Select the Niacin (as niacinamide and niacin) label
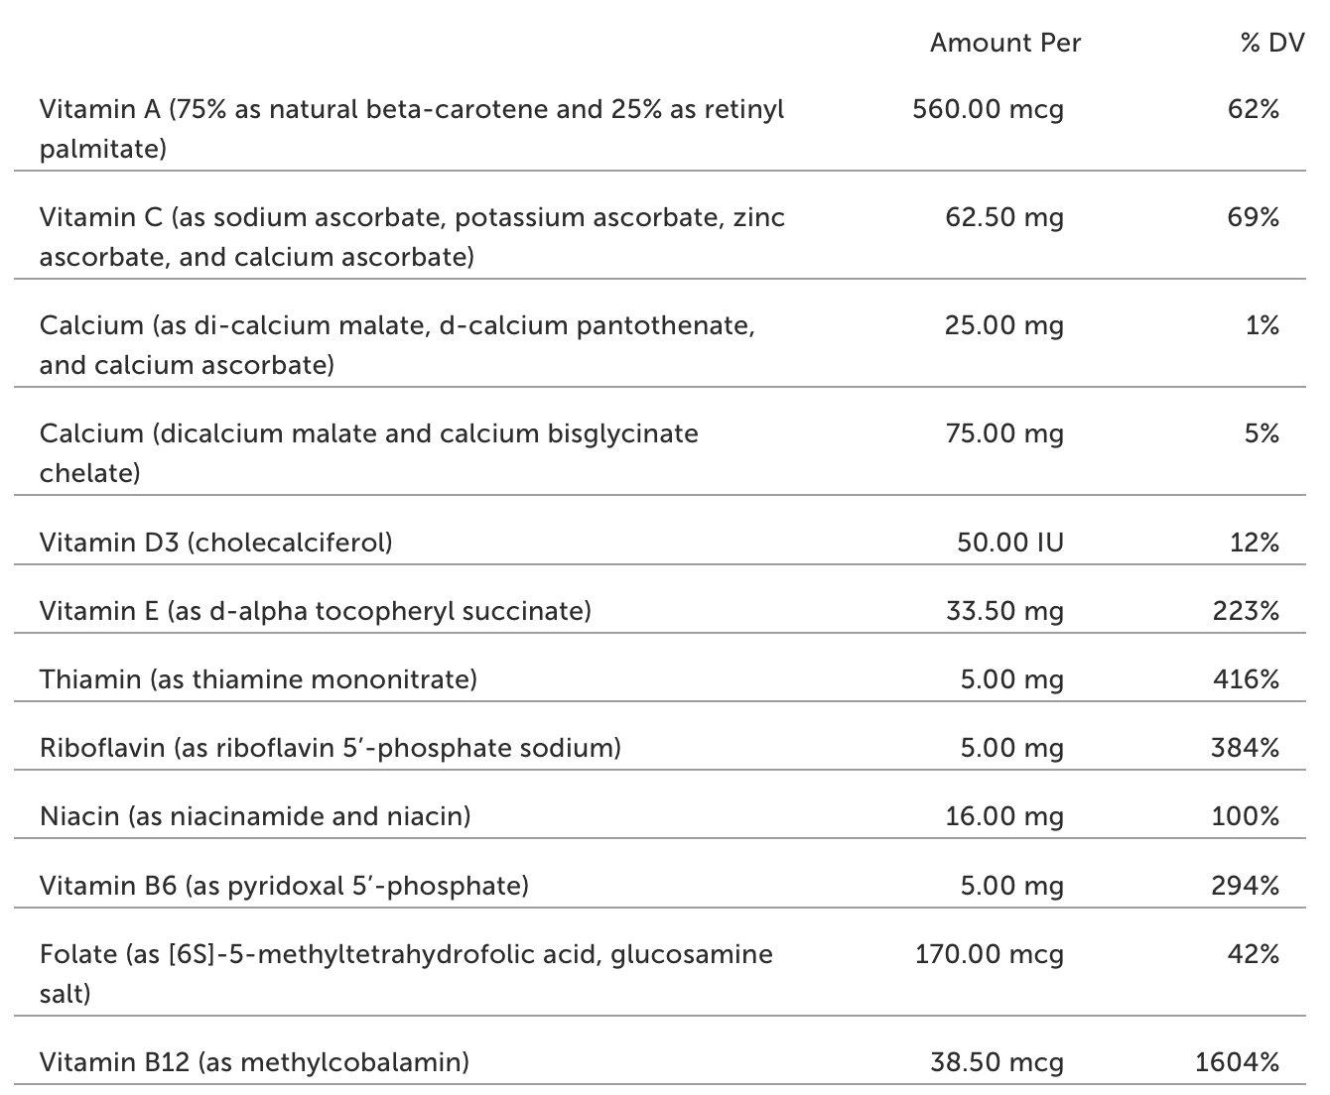 coord(255,815)
